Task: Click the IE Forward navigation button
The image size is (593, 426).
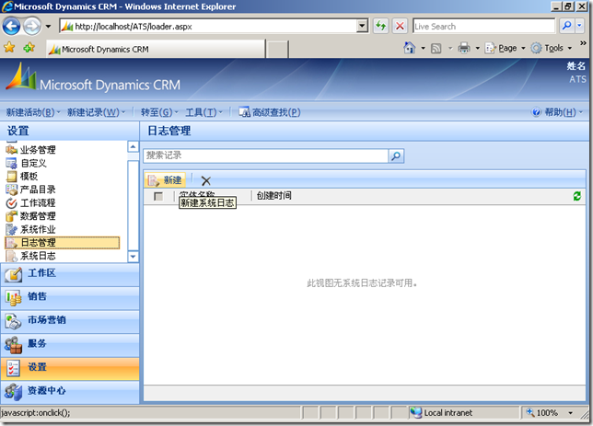Action: [x=32, y=27]
